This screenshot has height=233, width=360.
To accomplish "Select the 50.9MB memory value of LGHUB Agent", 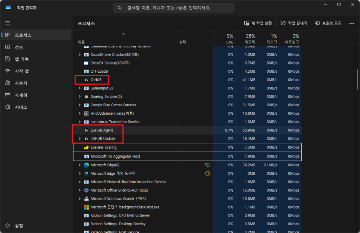I will coord(249,130).
